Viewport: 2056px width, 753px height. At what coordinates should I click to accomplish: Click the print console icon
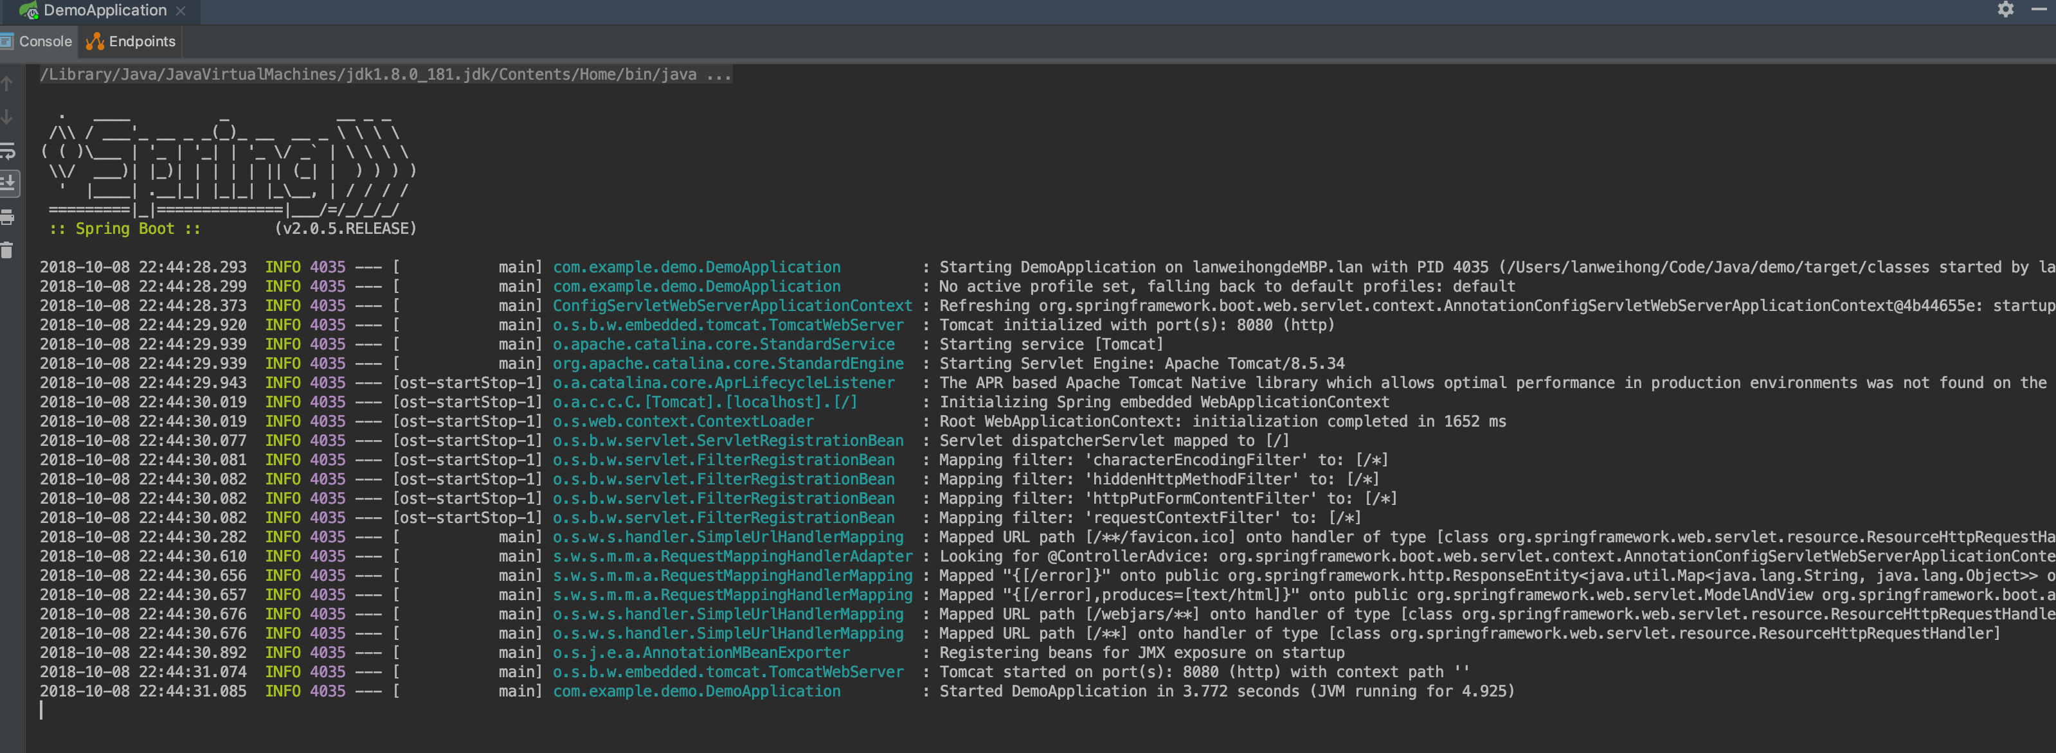click(x=7, y=217)
